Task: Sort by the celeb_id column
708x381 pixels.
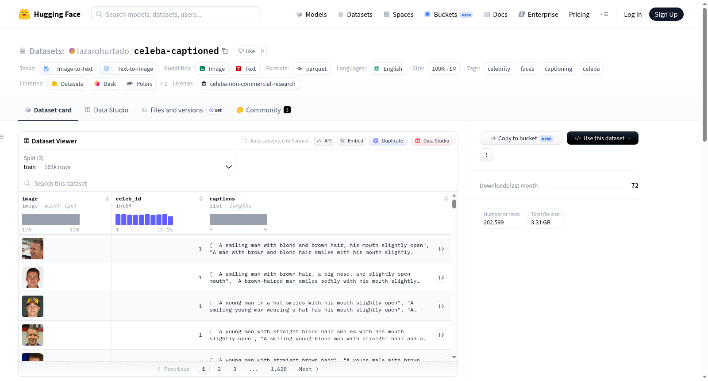Action: tap(201, 199)
